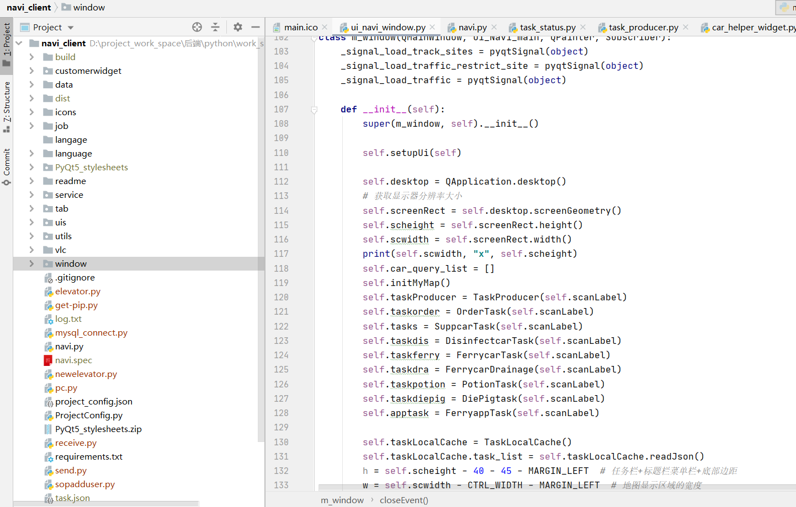Close the task_producer.py tab
This screenshot has width=796, height=507.
686,27
